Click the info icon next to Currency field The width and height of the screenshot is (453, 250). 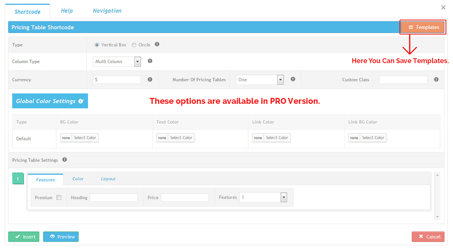[150, 80]
